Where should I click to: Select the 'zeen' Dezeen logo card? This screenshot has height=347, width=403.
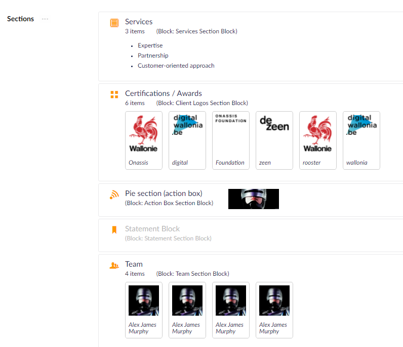click(274, 140)
